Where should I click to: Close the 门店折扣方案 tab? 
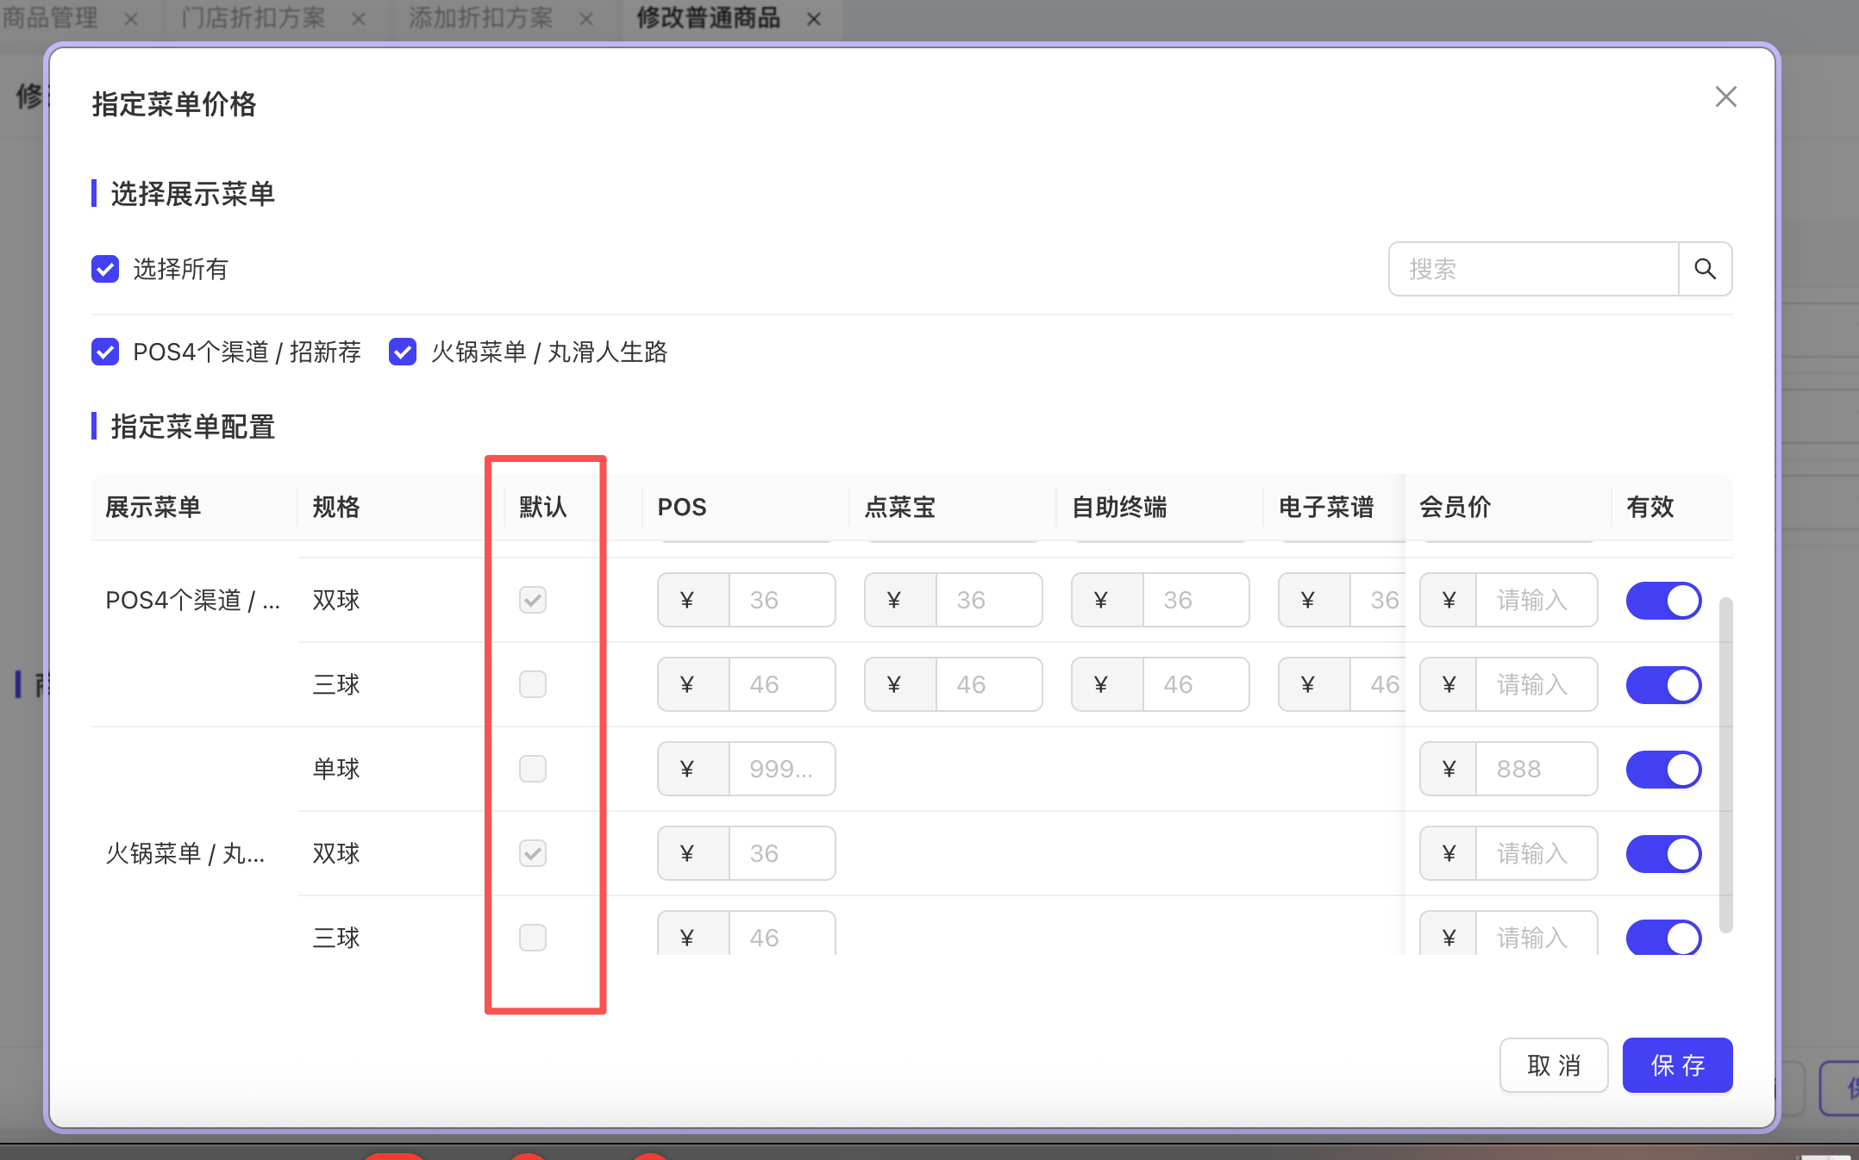(x=359, y=18)
